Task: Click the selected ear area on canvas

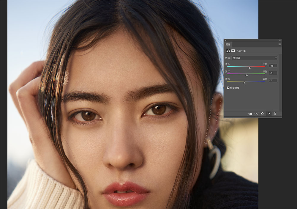Action: tap(214, 118)
